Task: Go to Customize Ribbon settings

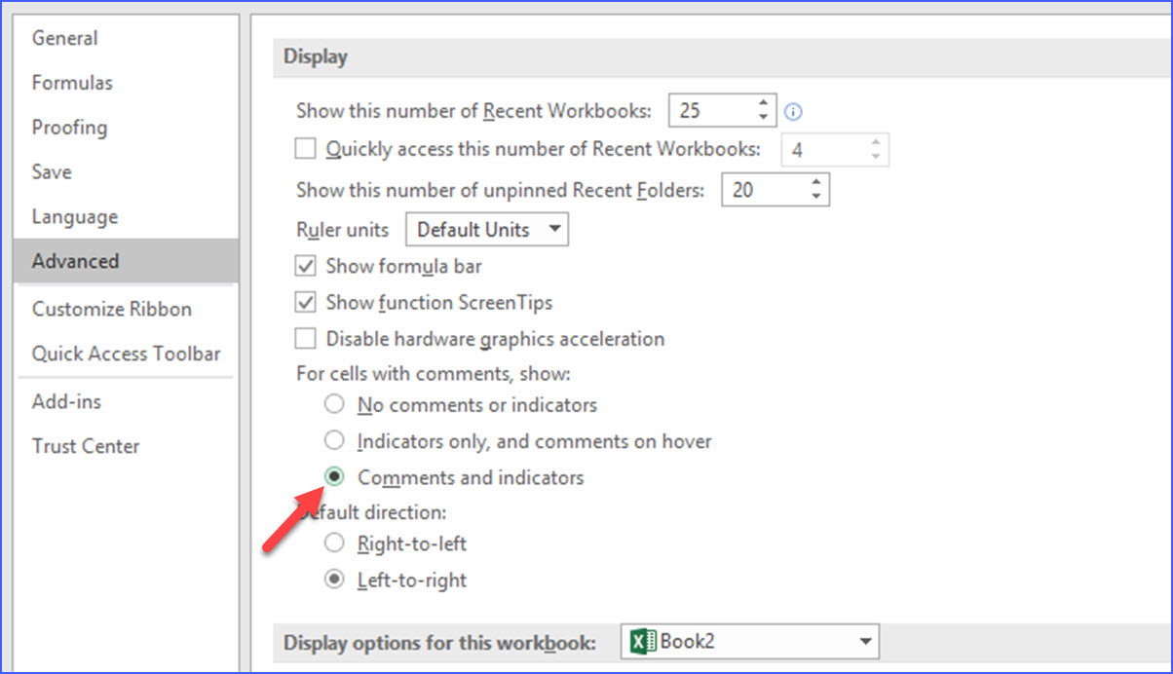Action: click(x=111, y=309)
